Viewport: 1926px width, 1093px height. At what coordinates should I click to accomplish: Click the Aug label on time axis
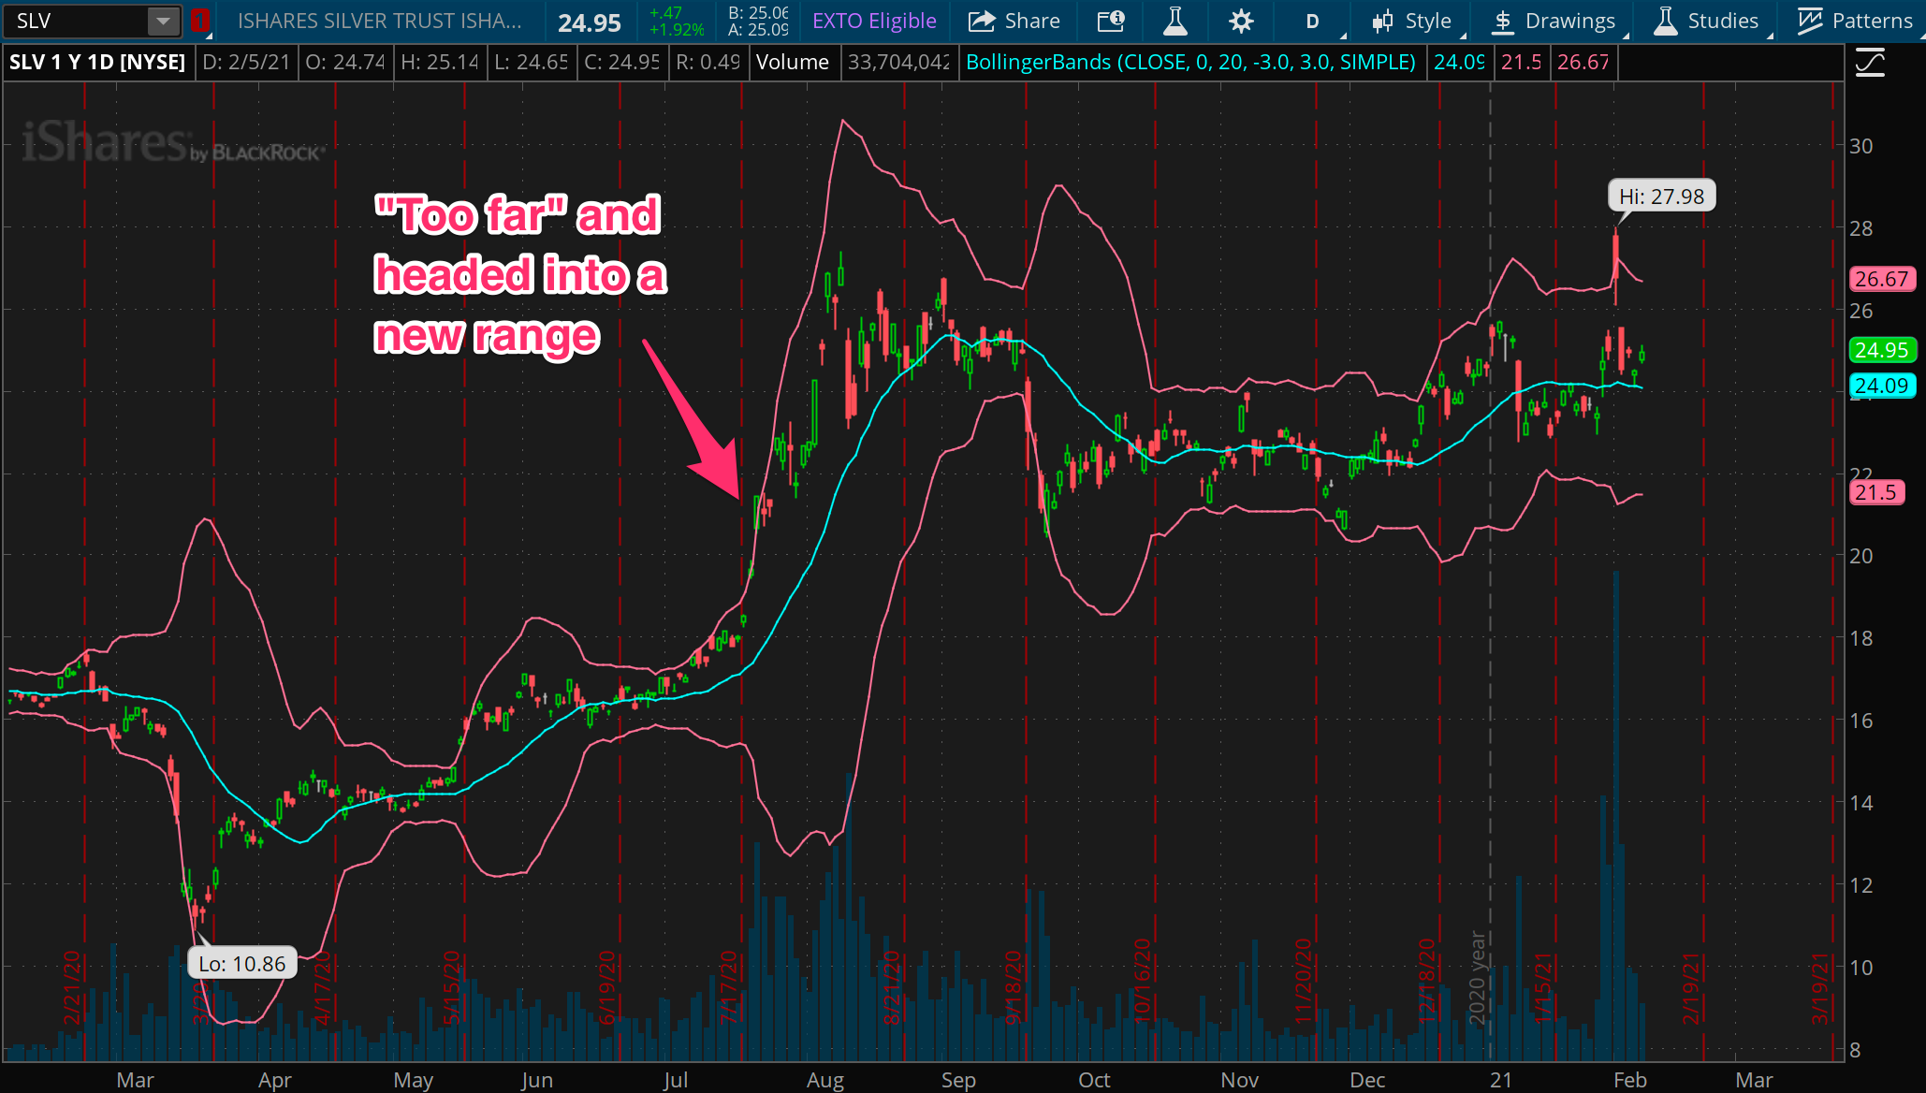point(824,1080)
